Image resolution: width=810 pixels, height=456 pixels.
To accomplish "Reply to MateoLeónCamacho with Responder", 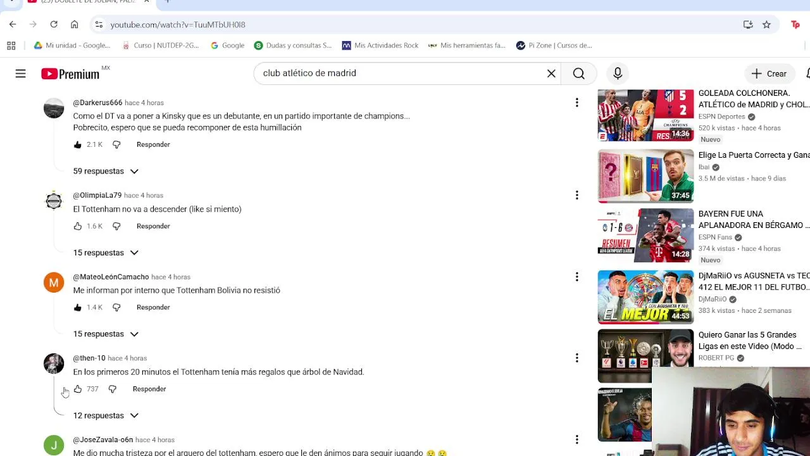I will point(153,307).
